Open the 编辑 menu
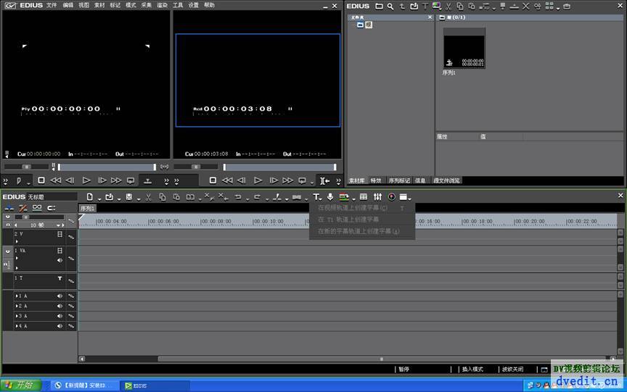627x392 pixels. pos(68,5)
